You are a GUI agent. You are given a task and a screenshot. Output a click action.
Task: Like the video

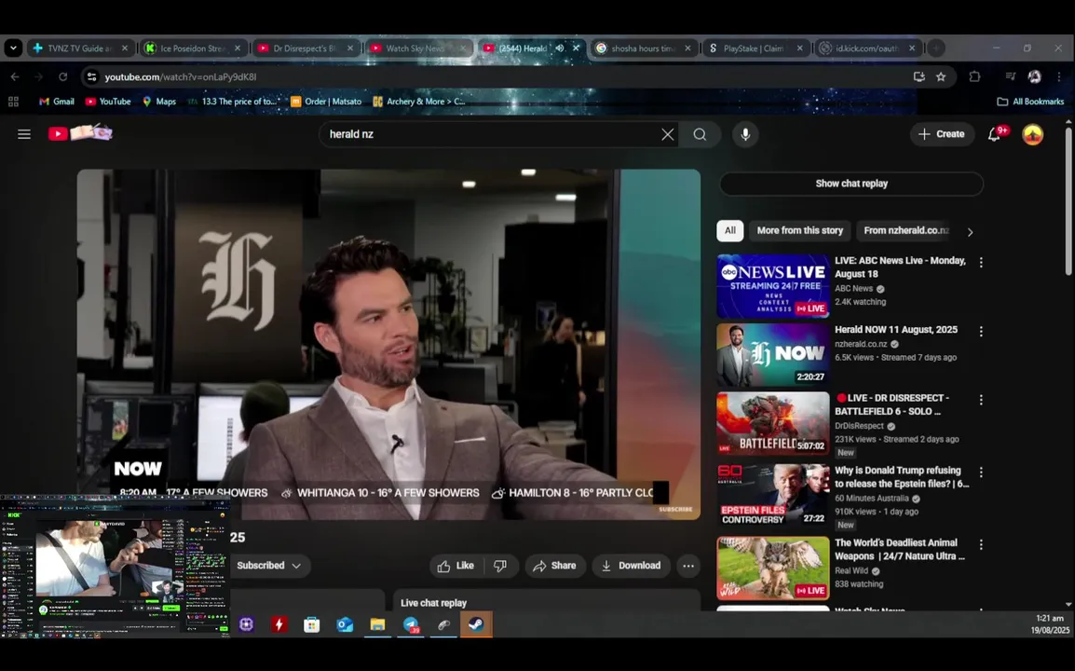[456, 566]
